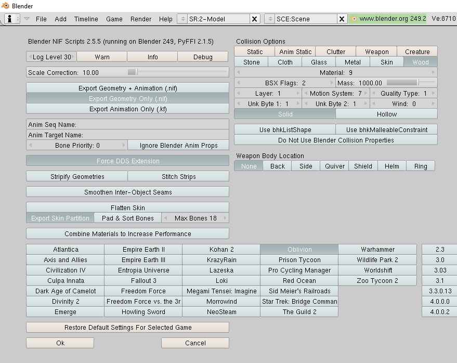Enable Use bhkListShape
Viewport: 457px width, 363px height.
pyautogui.click(x=285, y=129)
